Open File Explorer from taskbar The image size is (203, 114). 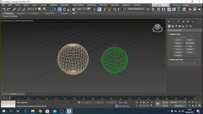point(33,111)
